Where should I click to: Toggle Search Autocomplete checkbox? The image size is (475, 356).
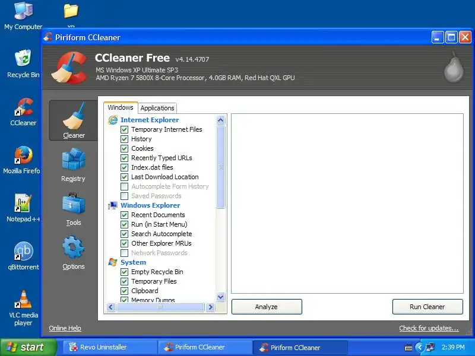pyautogui.click(x=124, y=234)
